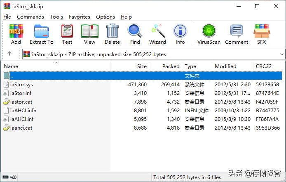
Task: Click the drive icon in status bar
Action: (5, 177)
